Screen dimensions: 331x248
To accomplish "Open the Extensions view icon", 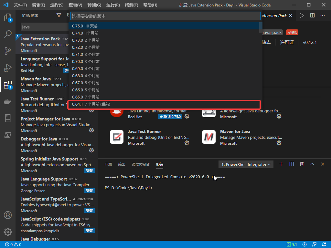I will pyautogui.click(x=8, y=85).
